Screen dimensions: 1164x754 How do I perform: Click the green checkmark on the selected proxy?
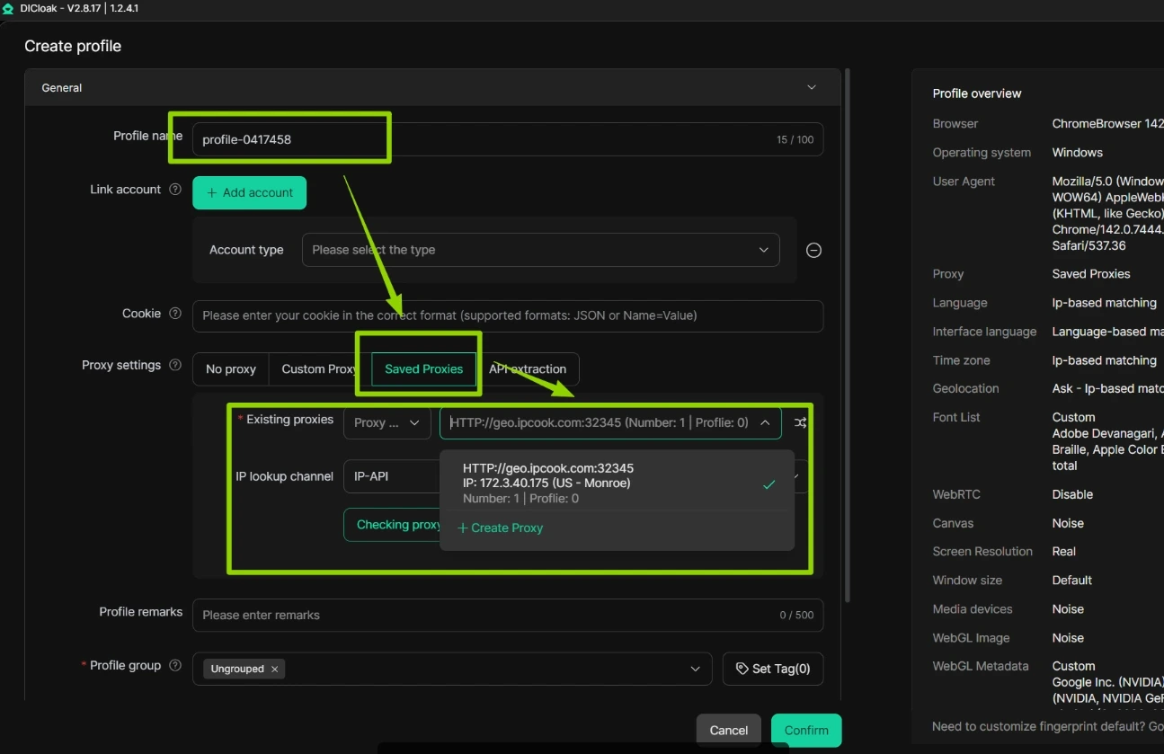point(769,484)
